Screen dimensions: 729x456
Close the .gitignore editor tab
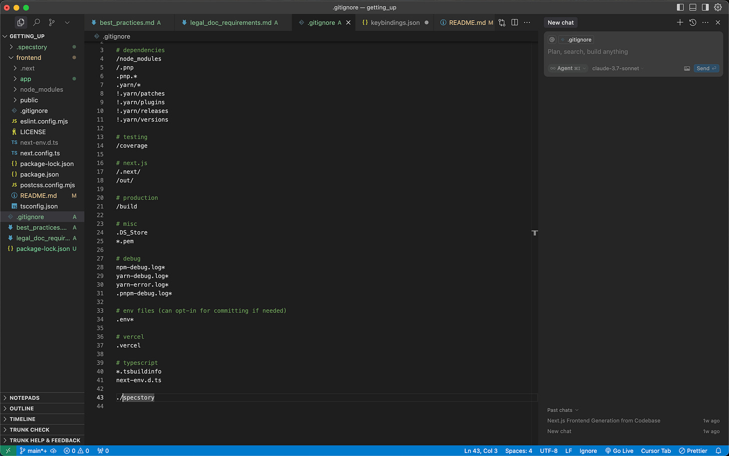click(x=348, y=23)
